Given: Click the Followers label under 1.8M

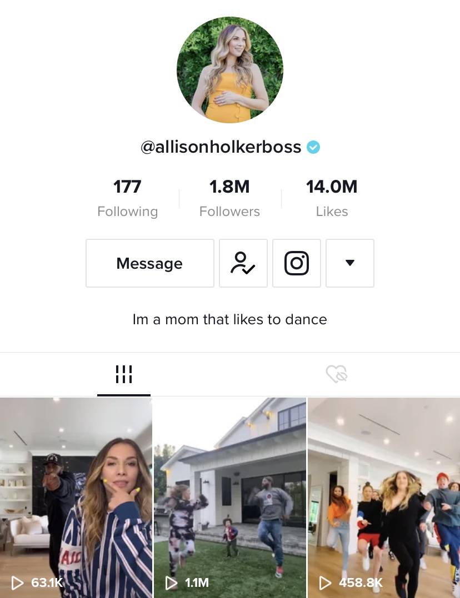Looking at the screenshot, I should (x=229, y=212).
